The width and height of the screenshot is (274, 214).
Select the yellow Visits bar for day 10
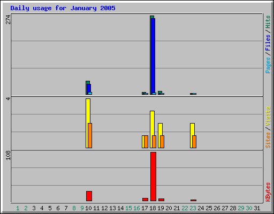point(87,123)
